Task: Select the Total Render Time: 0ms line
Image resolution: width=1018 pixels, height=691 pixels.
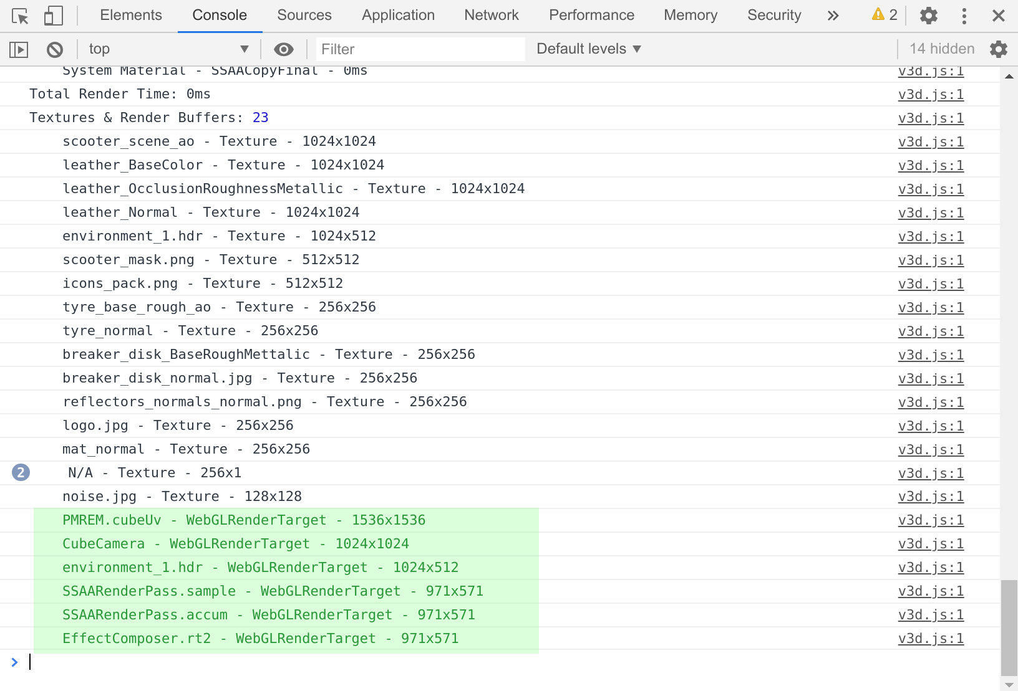Action: [x=120, y=94]
